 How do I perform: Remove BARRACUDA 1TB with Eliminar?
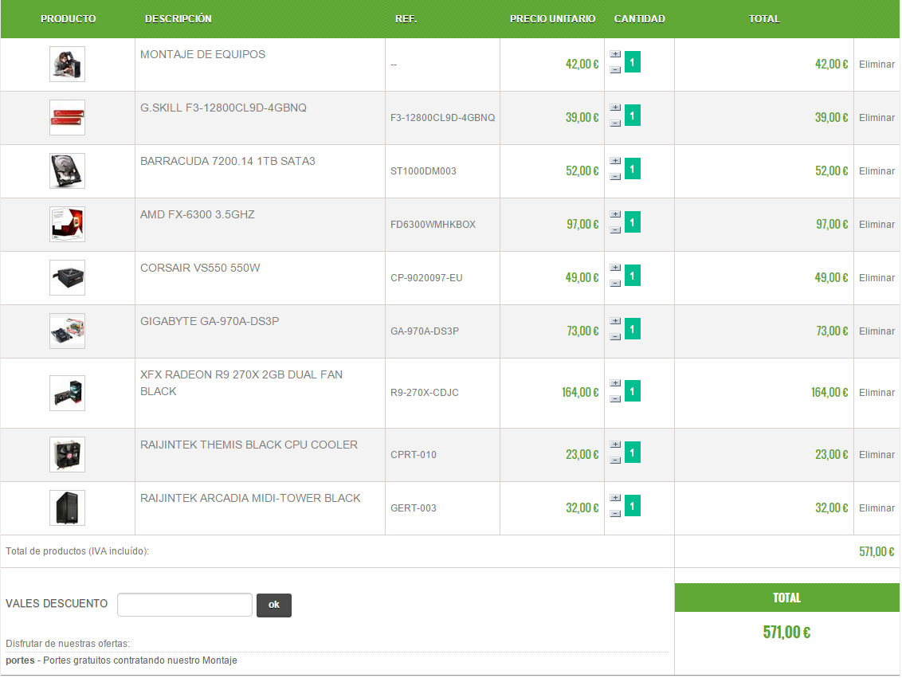pyautogui.click(x=877, y=171)
